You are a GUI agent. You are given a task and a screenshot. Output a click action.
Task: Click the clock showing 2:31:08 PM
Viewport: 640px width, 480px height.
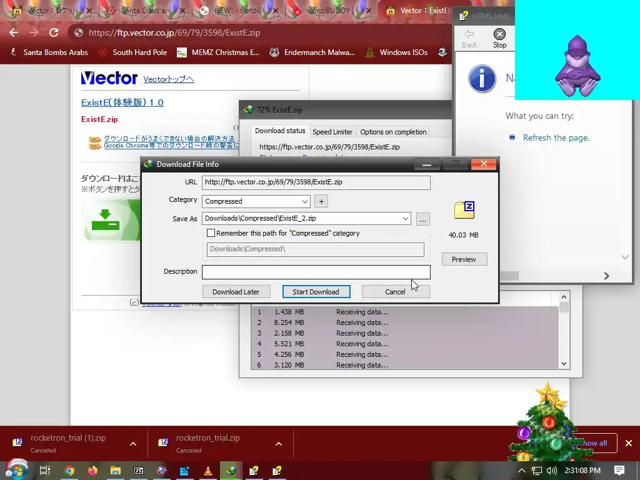coord(582,471)
